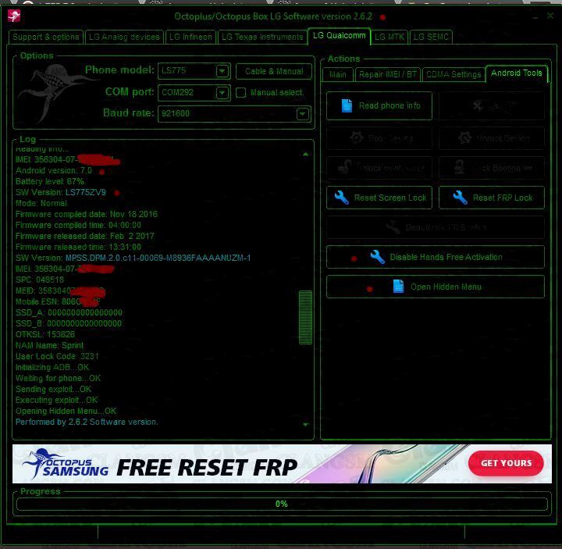This screenshot has height=549, width=562.
Task: Click the 'Opening Hidden Menu...OK' log line
Action: pos(66,412)
